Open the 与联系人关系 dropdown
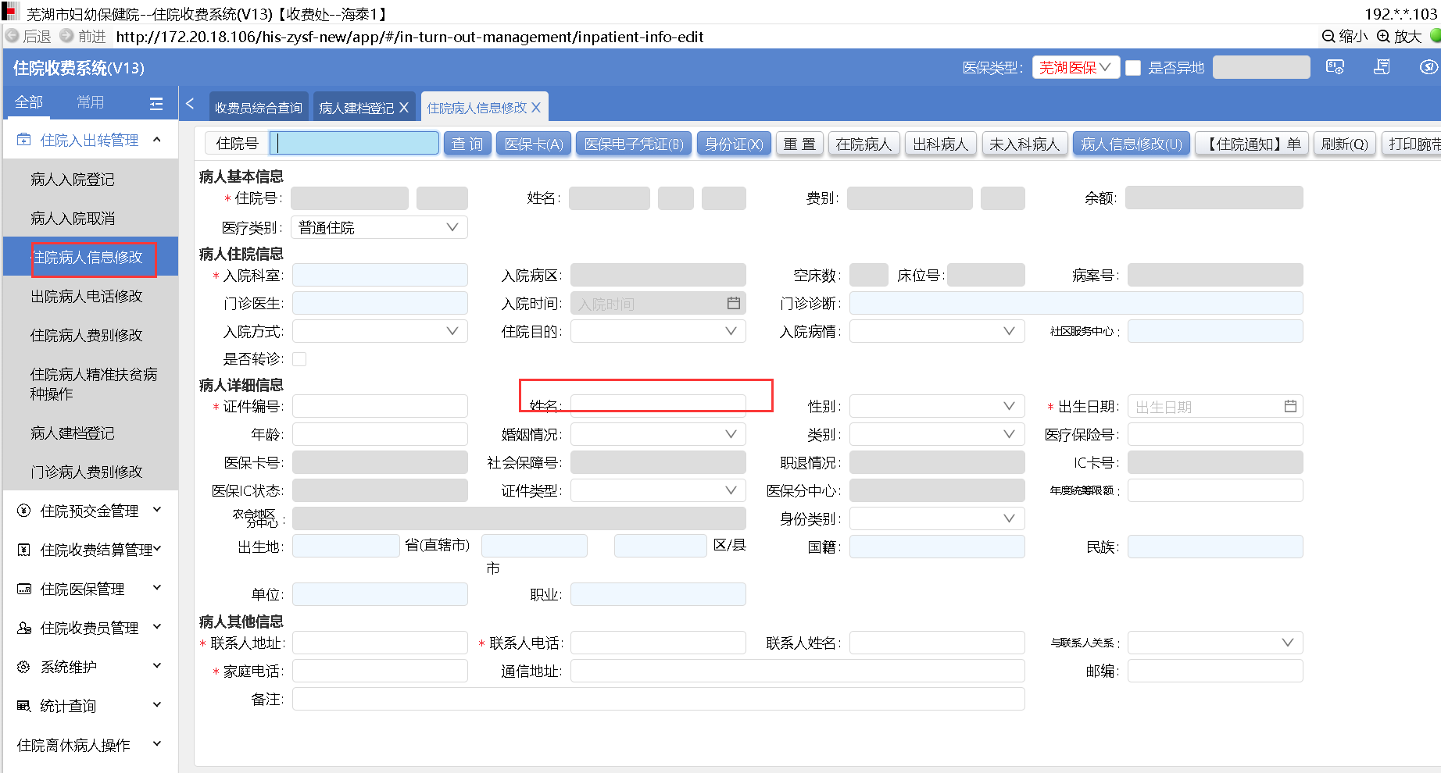This screenshot has height=773, width=1441. click(x=1215, y=643)
